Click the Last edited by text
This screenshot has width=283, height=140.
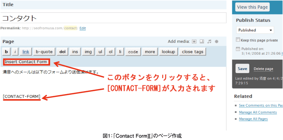click(x=259, y=81)
